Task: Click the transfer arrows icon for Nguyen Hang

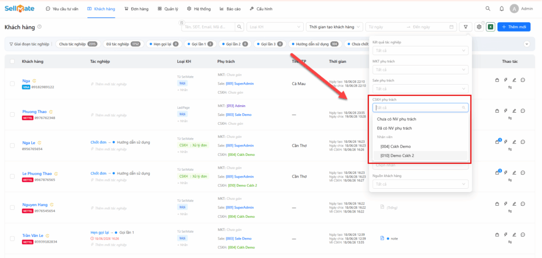Action: coord(510,211)
